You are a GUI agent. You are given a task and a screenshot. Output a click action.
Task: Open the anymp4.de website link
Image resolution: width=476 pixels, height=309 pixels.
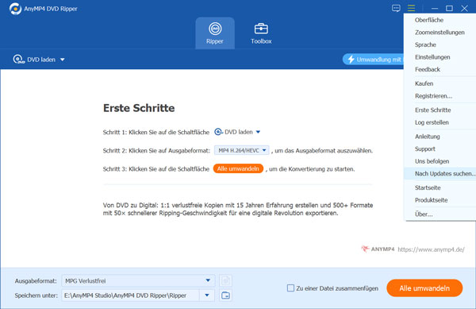tap(431, 249)
